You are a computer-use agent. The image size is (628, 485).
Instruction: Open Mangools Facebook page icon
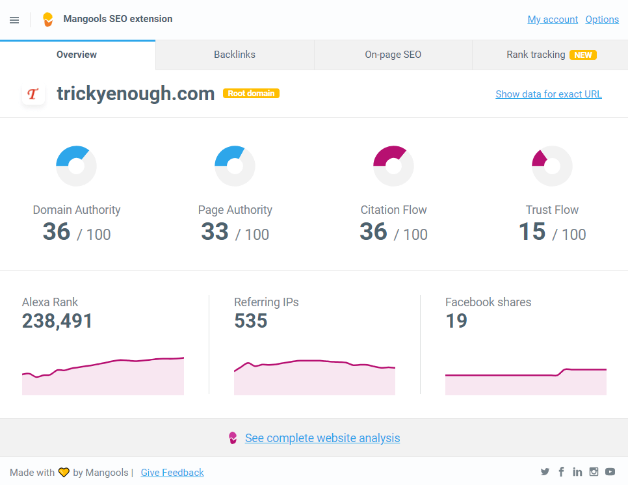[562, 472]
